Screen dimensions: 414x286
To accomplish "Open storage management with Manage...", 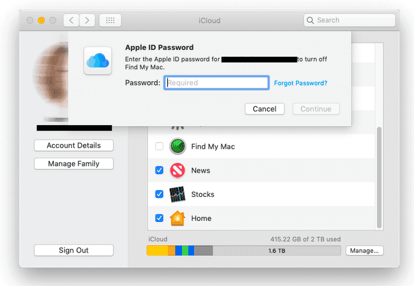I will tap(365, 250).
